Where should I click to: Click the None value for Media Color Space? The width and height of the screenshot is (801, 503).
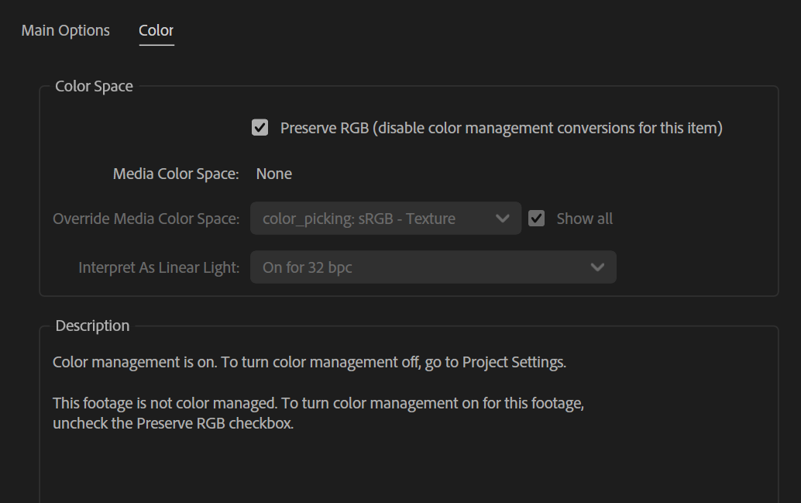[x=273, y=174]
